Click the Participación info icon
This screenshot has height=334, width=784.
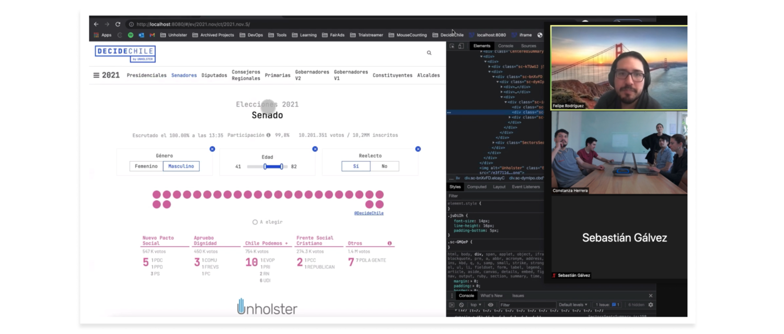pos(269,135)
